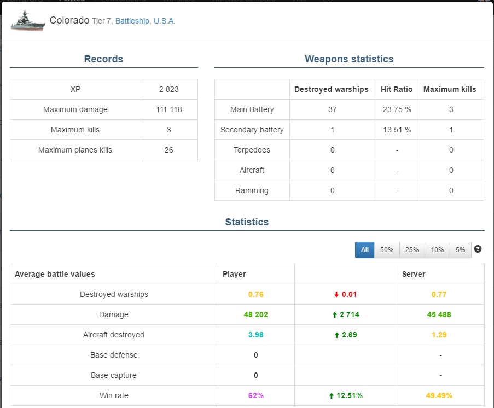Click the green arrow beside 12.51%
Viewport: 494px width, 408px height.
coord(331,396)
